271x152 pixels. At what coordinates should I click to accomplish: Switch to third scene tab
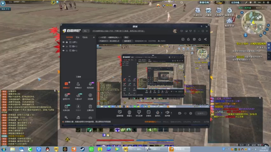pyautogui.click(x=85, y=37)
